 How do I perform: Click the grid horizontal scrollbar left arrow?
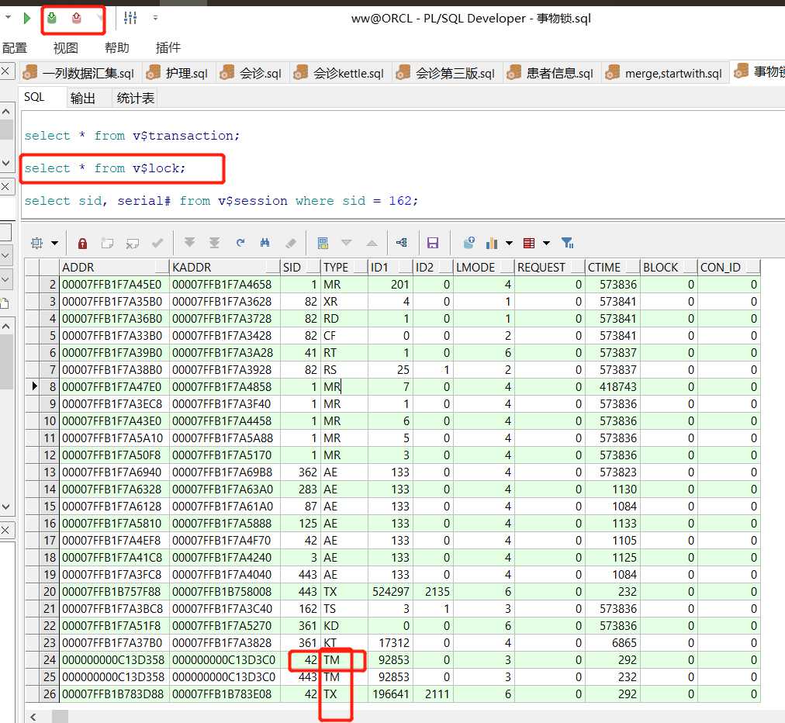[33, 717]
